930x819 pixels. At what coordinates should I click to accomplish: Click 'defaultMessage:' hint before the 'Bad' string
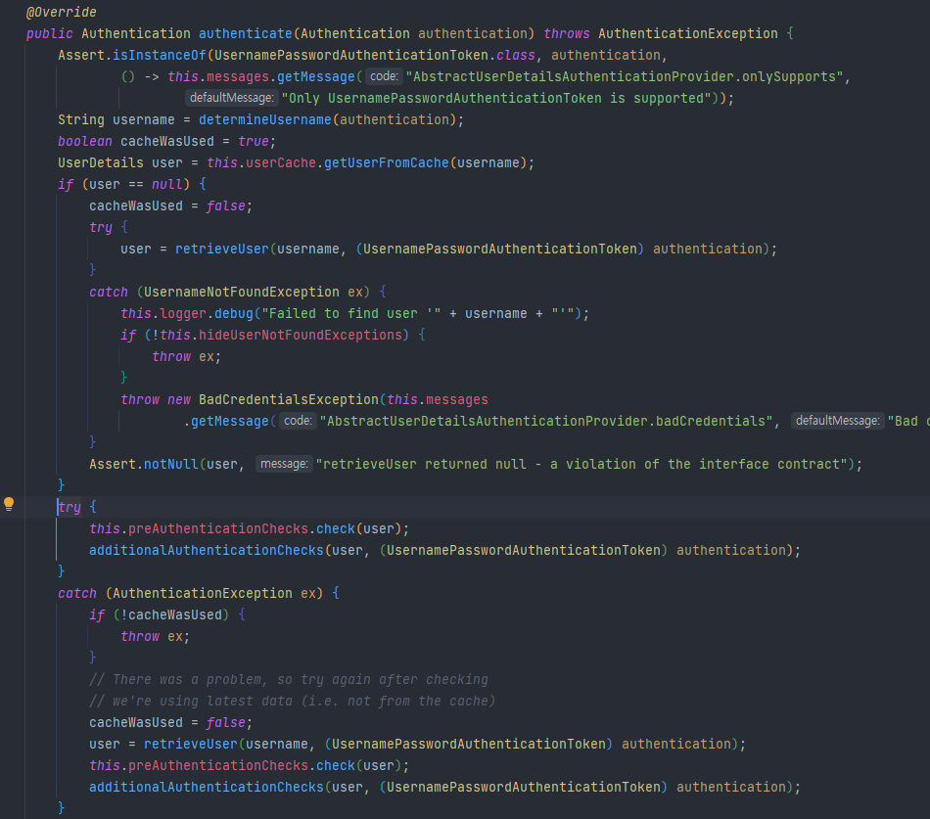pyautogui.click(x=837, y=421)
